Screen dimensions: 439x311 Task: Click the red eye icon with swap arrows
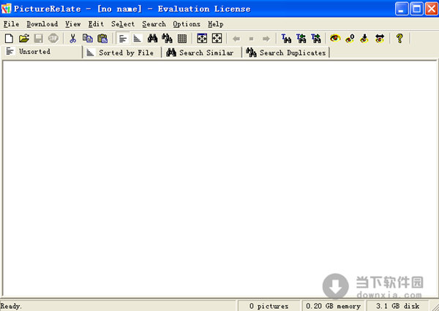(x=379, y=38)
